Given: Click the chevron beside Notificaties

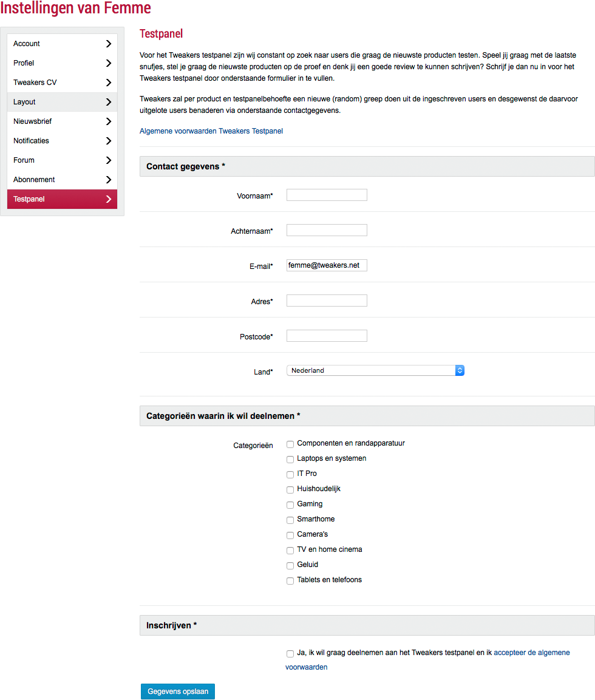Looking at the screenshot, I should [x=108, y=141].
